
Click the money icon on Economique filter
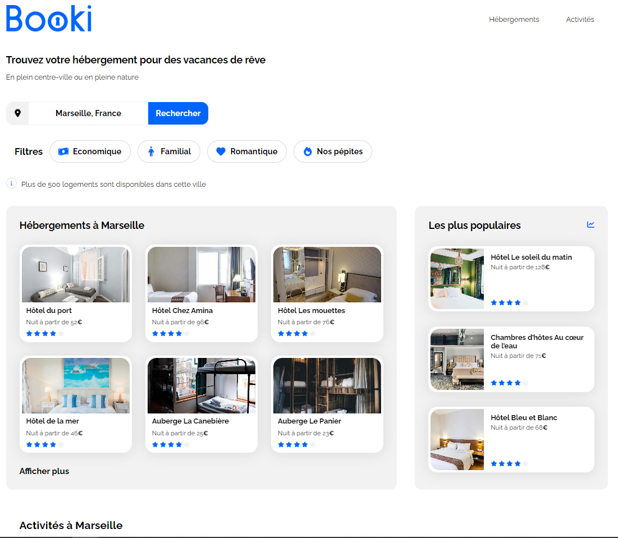point(63,151)
